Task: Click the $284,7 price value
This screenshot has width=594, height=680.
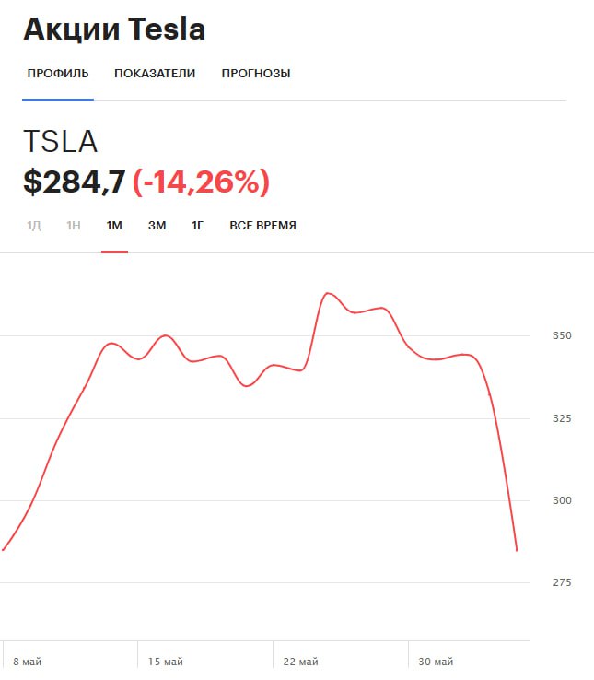Action: [x=74, y=182]
